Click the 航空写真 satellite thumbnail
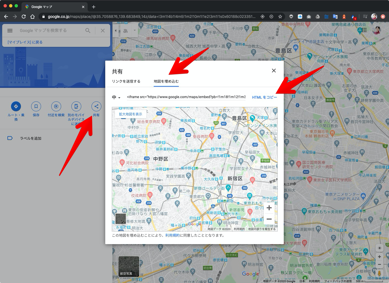 (129, 266)
